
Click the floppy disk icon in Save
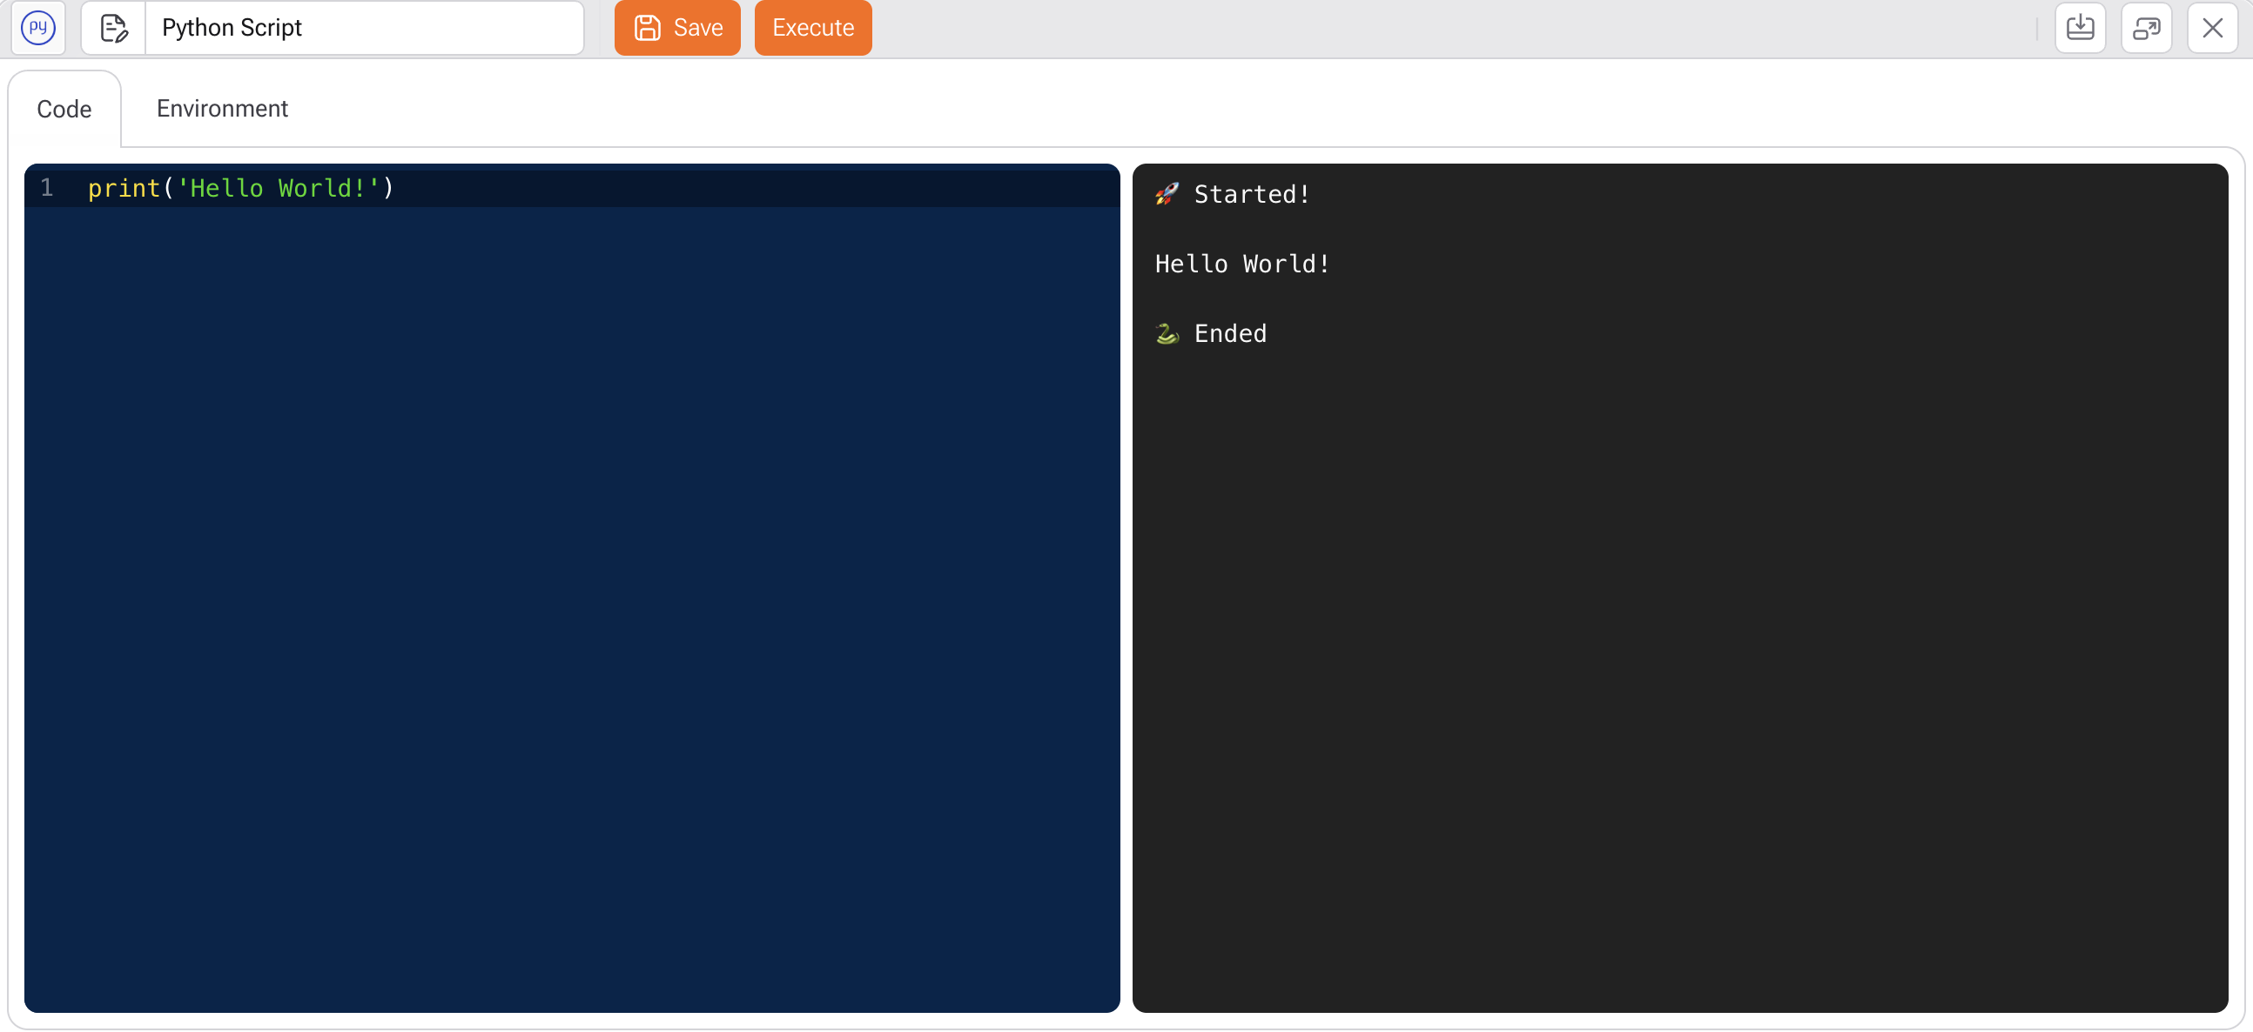647,28
